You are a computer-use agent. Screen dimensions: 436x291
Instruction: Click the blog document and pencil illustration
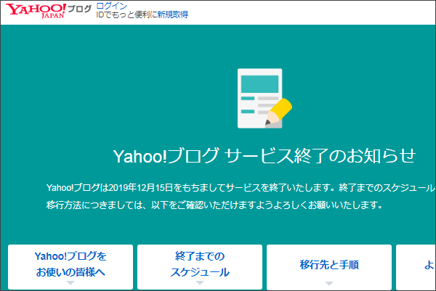(265, 99)
